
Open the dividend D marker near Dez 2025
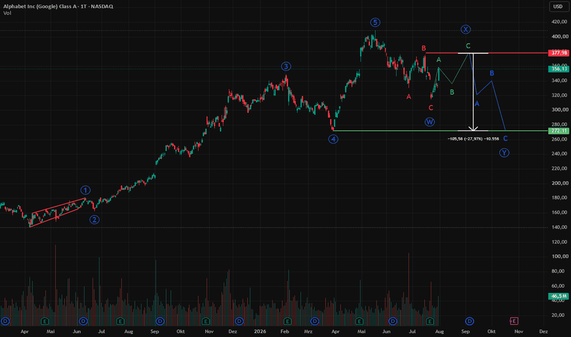point(240,321)
